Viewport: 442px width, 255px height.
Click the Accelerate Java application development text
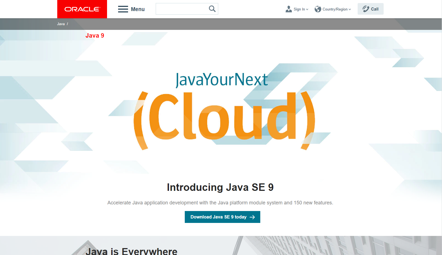pyautogui.click(x=220, y=203)
